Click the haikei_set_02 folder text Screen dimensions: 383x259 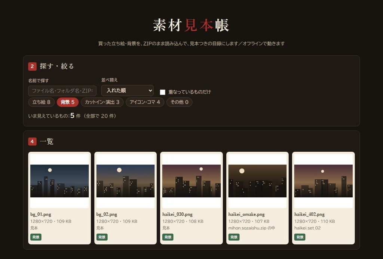point(307,228)
